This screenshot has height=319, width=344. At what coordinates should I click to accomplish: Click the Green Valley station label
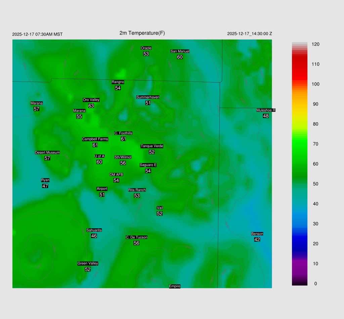(88, 263)
